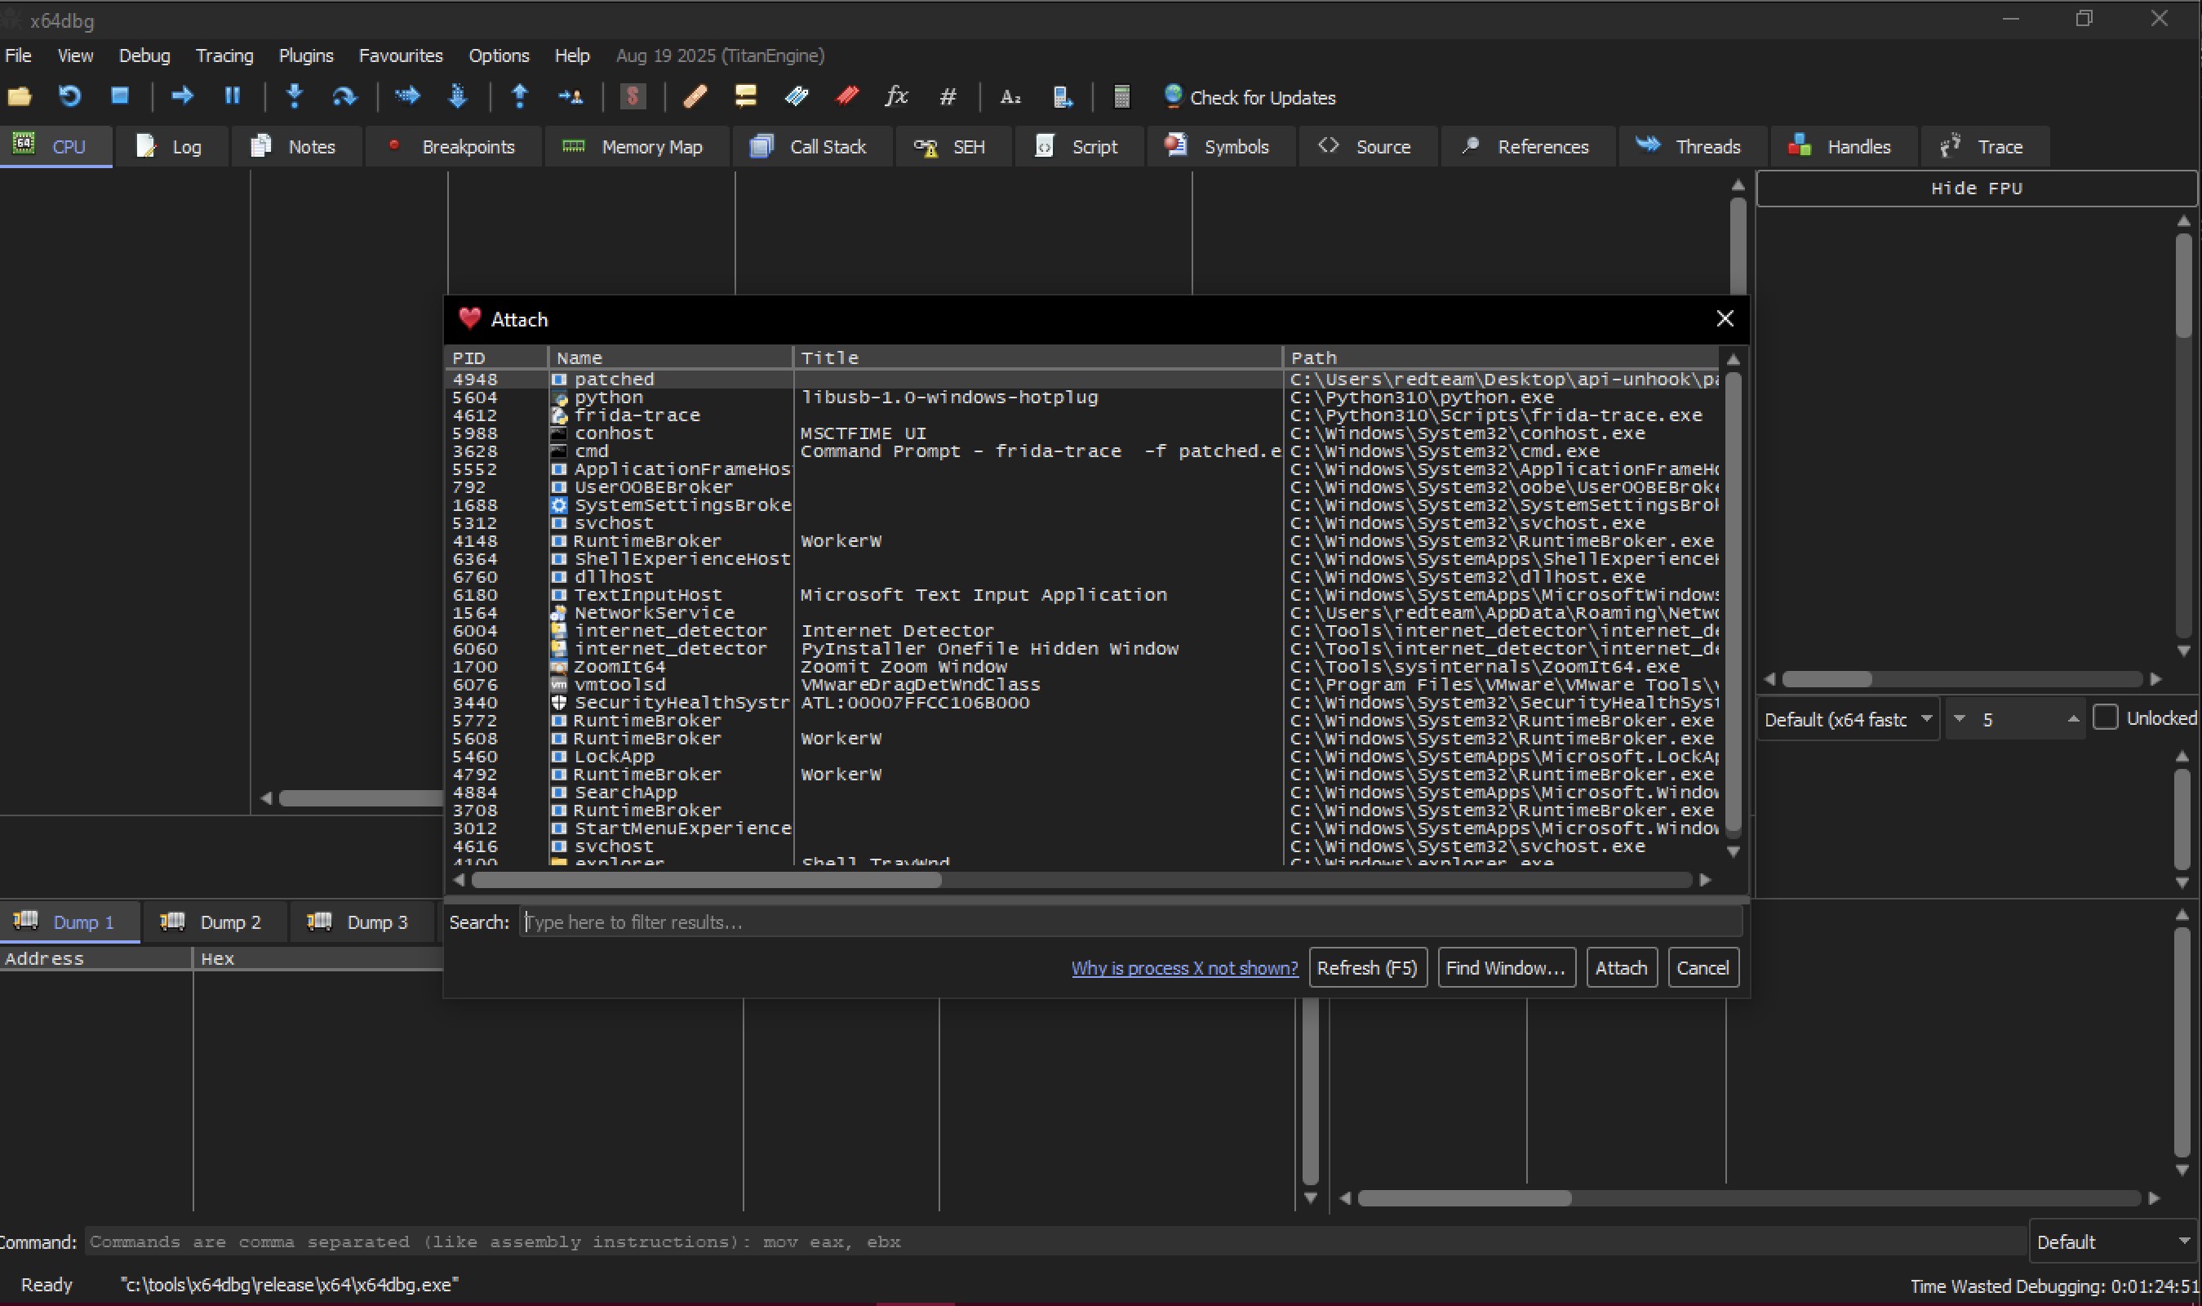The width and height of the screenshot is (2202, 1306).
Task: Open Comments via the yellow signpost icon
Action: (x=745, y=97)
